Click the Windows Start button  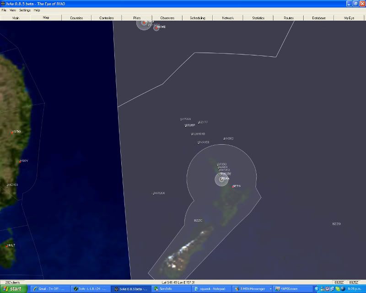(13, 289)
